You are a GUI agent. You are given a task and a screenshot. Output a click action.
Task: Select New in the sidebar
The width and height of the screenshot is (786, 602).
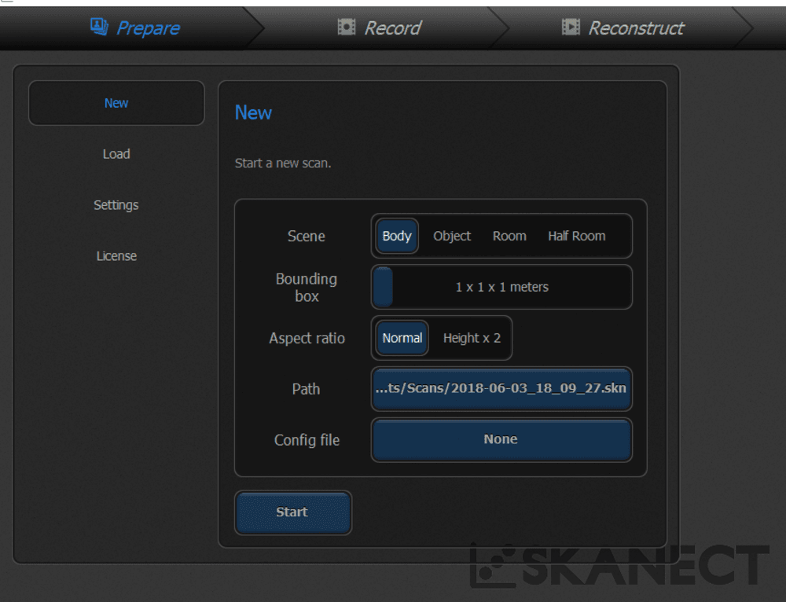(116, 103)
